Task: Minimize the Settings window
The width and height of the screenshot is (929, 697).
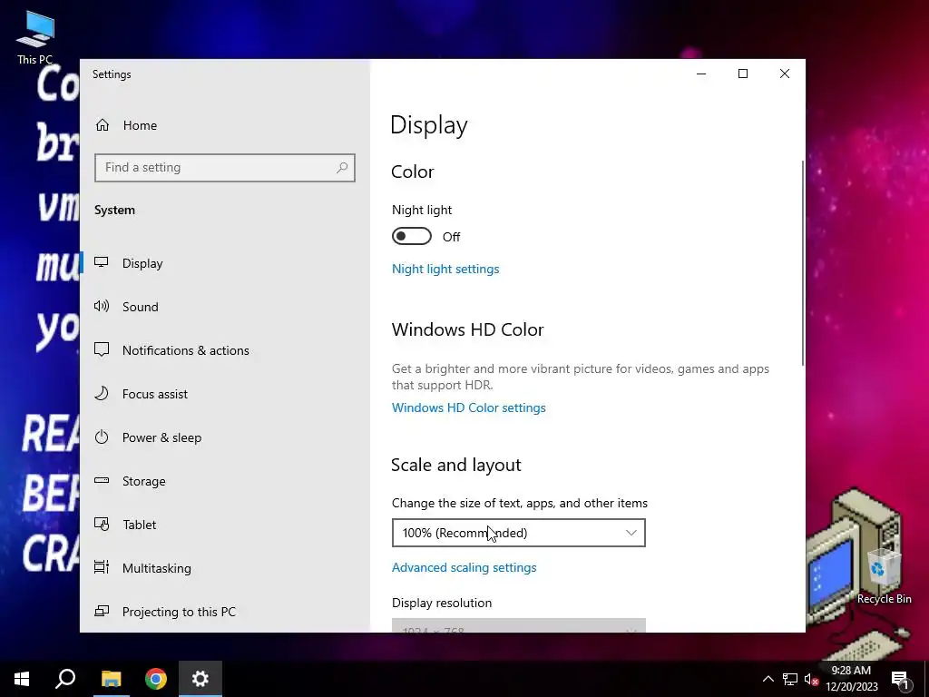Action: (x=701, y=74)
